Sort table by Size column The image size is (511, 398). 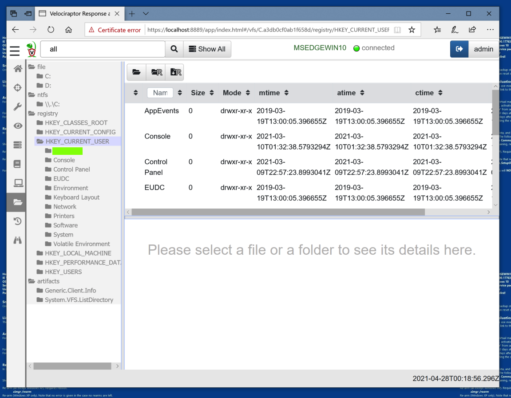coord(202,93)
